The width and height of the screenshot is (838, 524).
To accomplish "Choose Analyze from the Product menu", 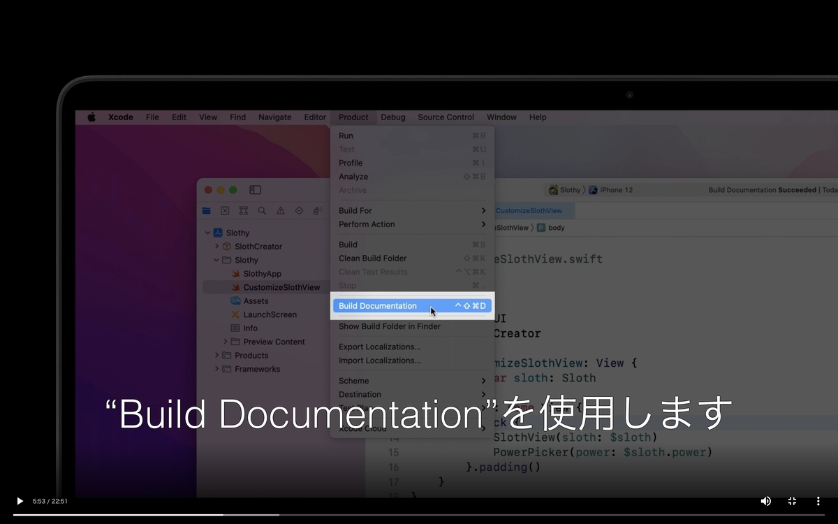I will click(x=412, y=177).
